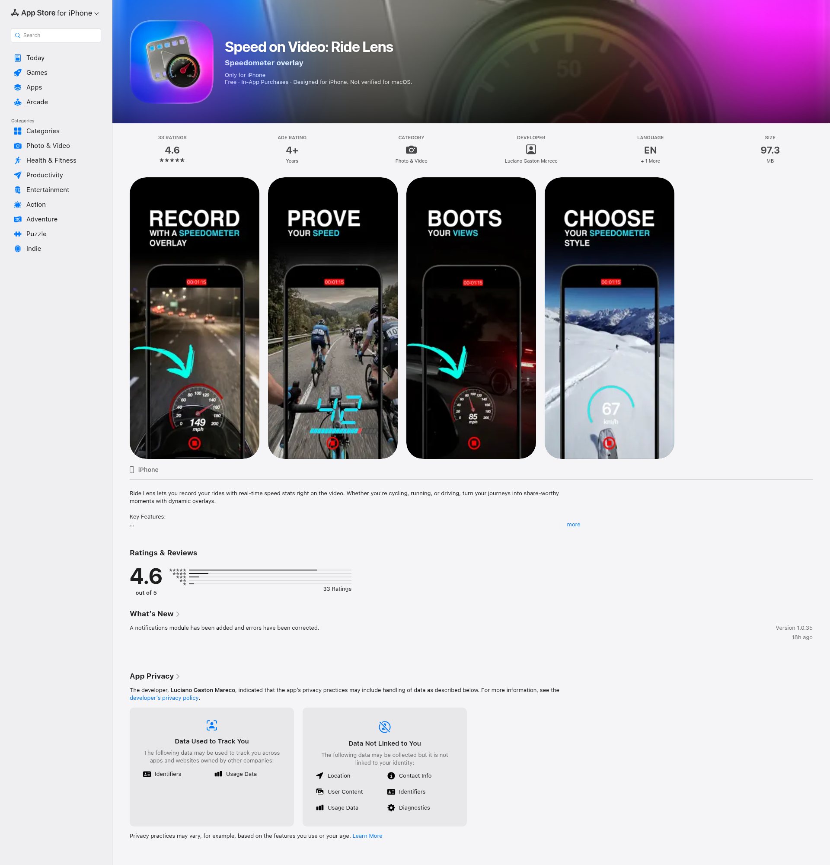Click the Ride Lens app icon
This screenshot has width=830, height=865.
[x=172, y=62]
